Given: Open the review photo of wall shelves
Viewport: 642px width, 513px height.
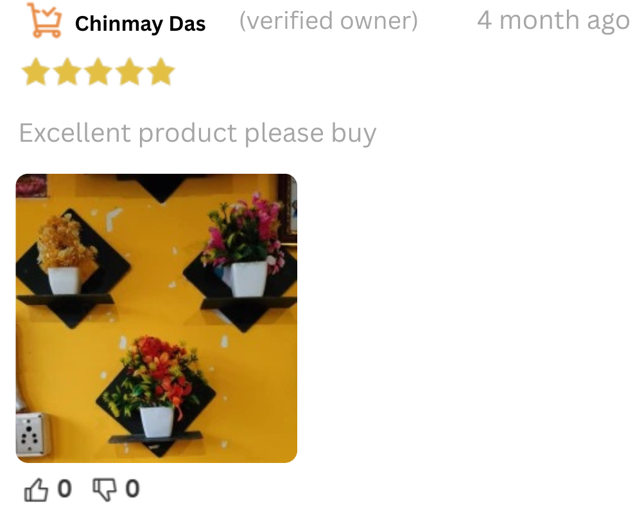Looking at the screenshot, I should pos(157,318).
